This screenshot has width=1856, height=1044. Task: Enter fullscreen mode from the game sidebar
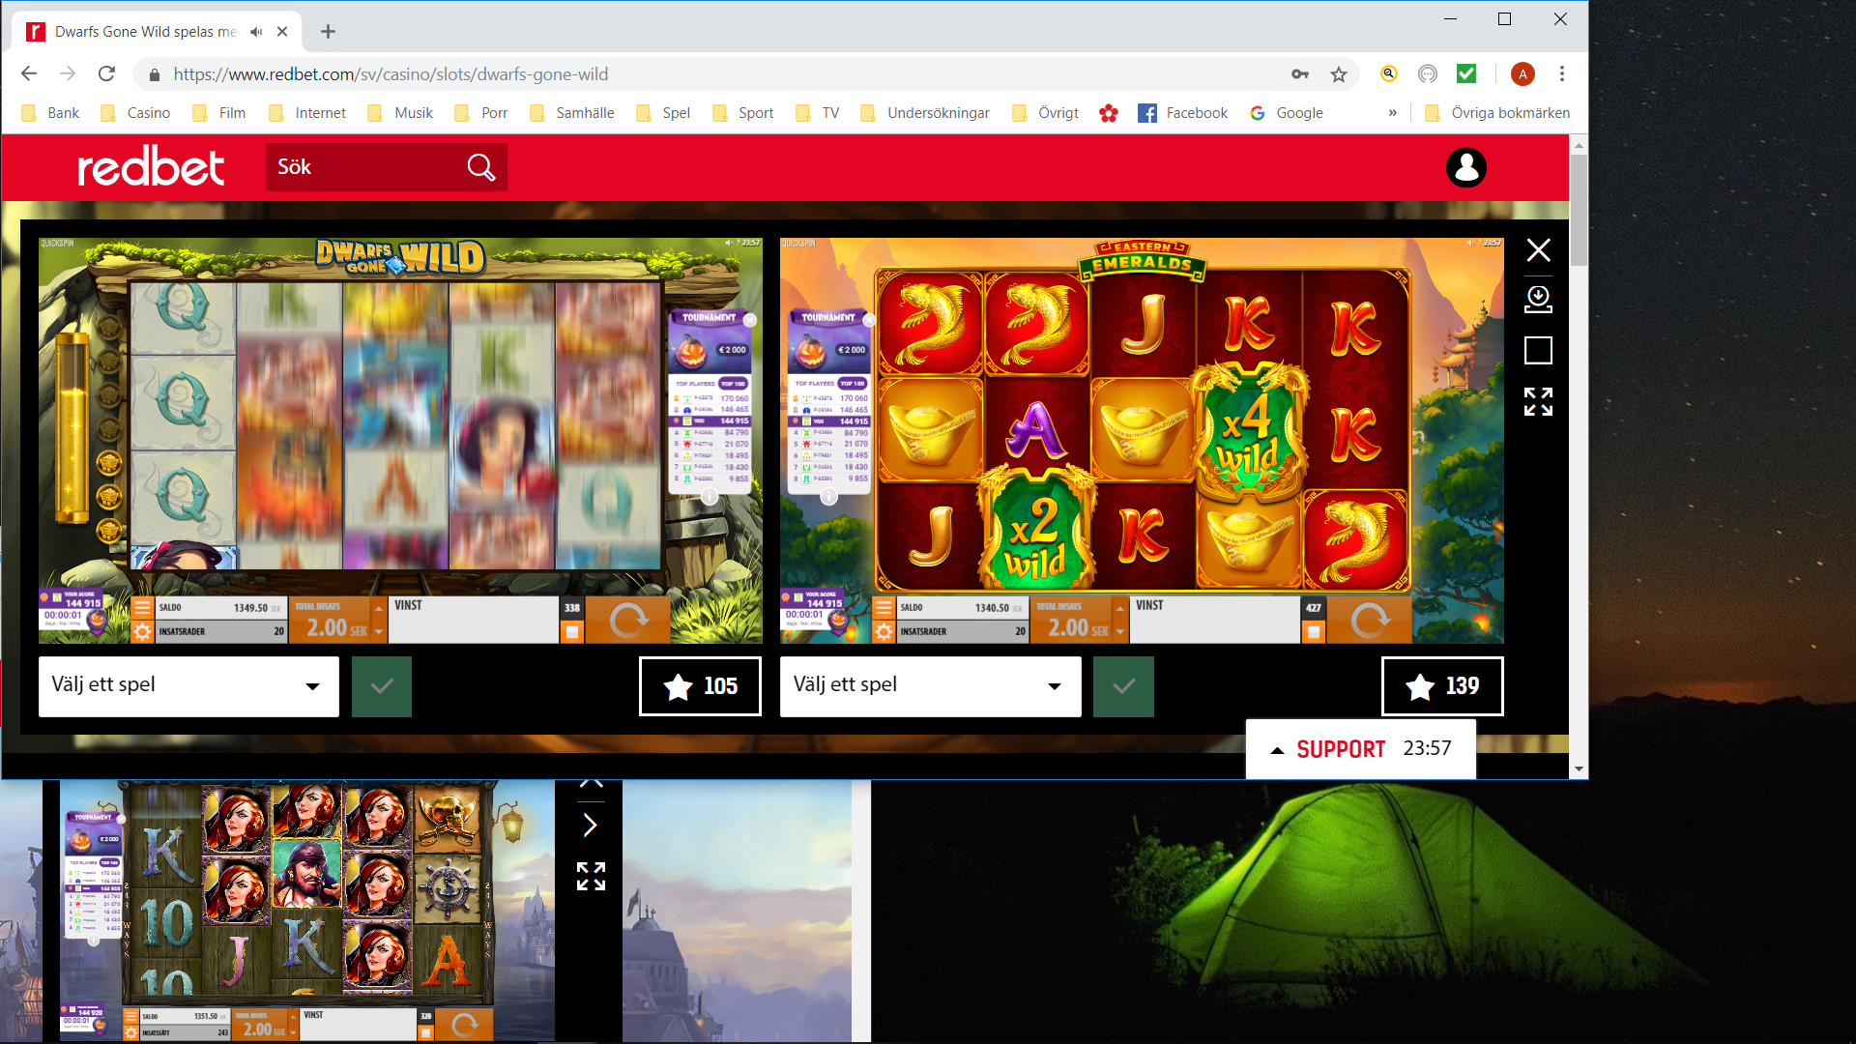point(1538,401)
